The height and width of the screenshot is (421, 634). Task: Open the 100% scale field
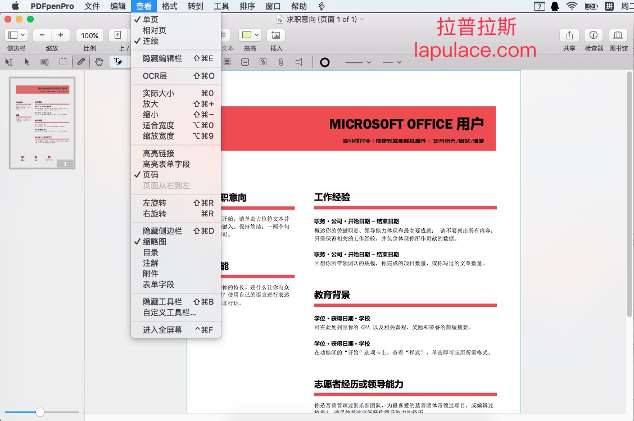click(90, 35)
